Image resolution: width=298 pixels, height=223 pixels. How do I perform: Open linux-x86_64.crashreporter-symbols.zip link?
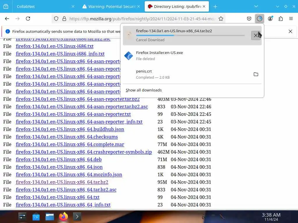(x=84, y=152)
